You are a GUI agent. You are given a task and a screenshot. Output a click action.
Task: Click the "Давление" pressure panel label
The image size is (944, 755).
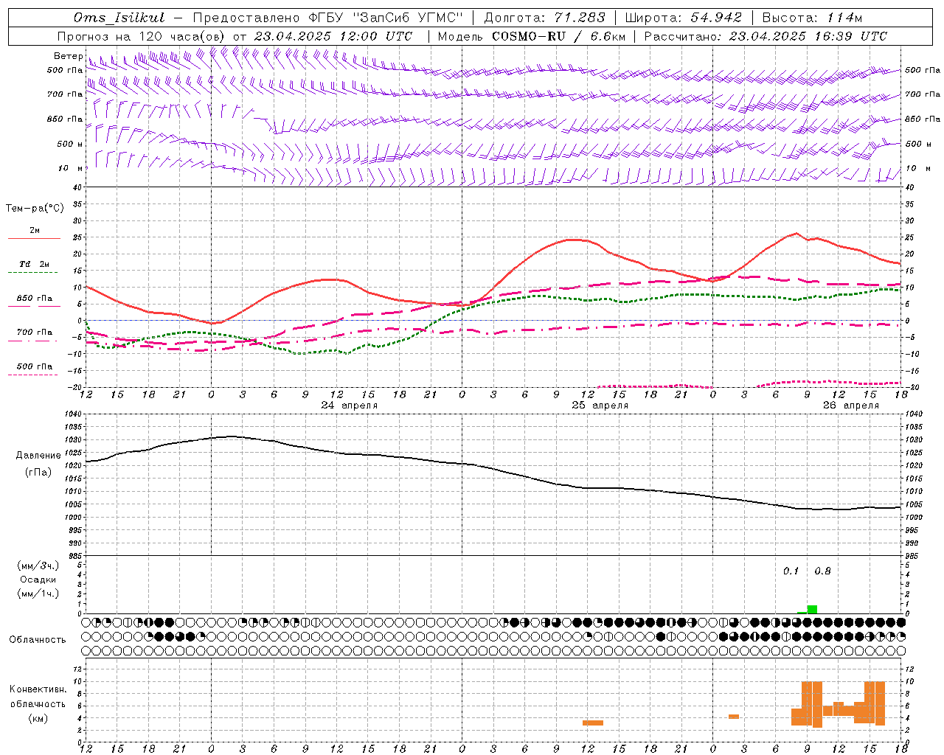(38, 456)
